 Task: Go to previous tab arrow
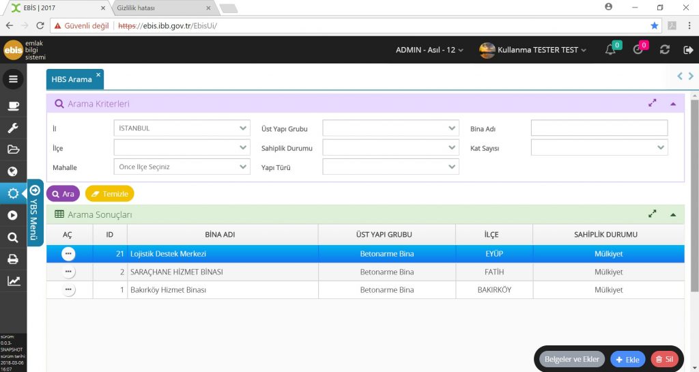click(679, 76)
